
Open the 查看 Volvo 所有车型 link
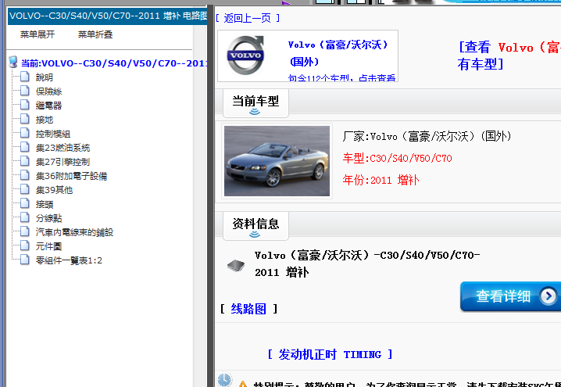coord(509,56)
